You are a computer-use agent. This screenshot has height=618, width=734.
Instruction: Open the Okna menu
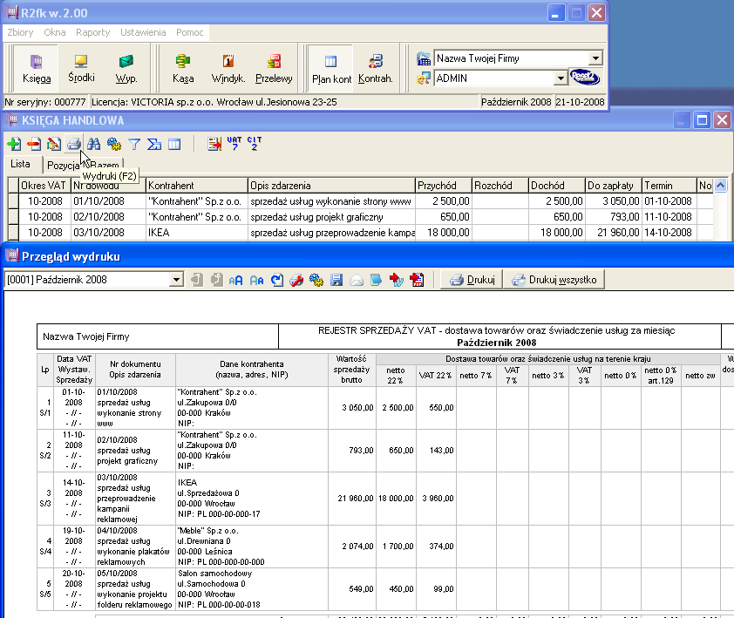pos(55,32)
